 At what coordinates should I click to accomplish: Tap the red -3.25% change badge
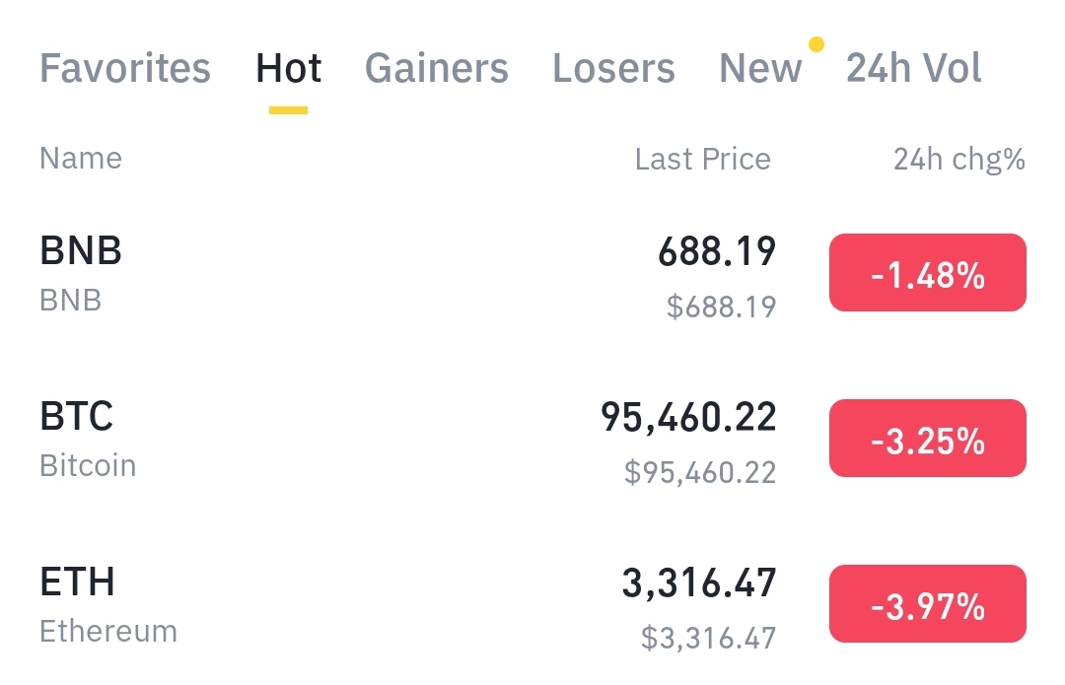click(x=927, y=439)
